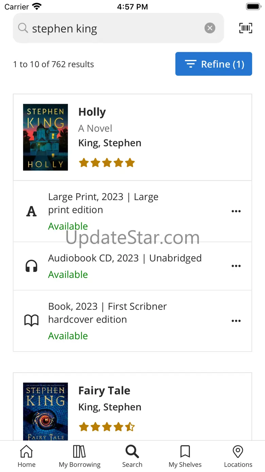
Task: Tap the search magnifier icon in field
Action: 23,28
